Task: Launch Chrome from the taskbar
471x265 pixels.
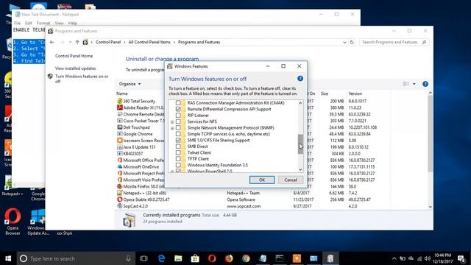Action: coord(246,258)
